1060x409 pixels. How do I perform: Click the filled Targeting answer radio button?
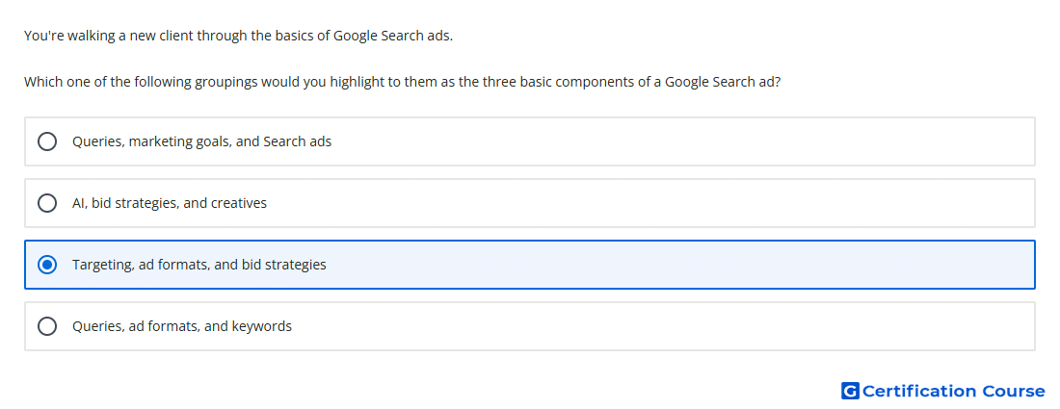pos(47,265)
